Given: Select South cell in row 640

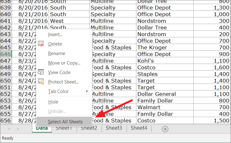Looking at the screenshot, I should [69, 14].
